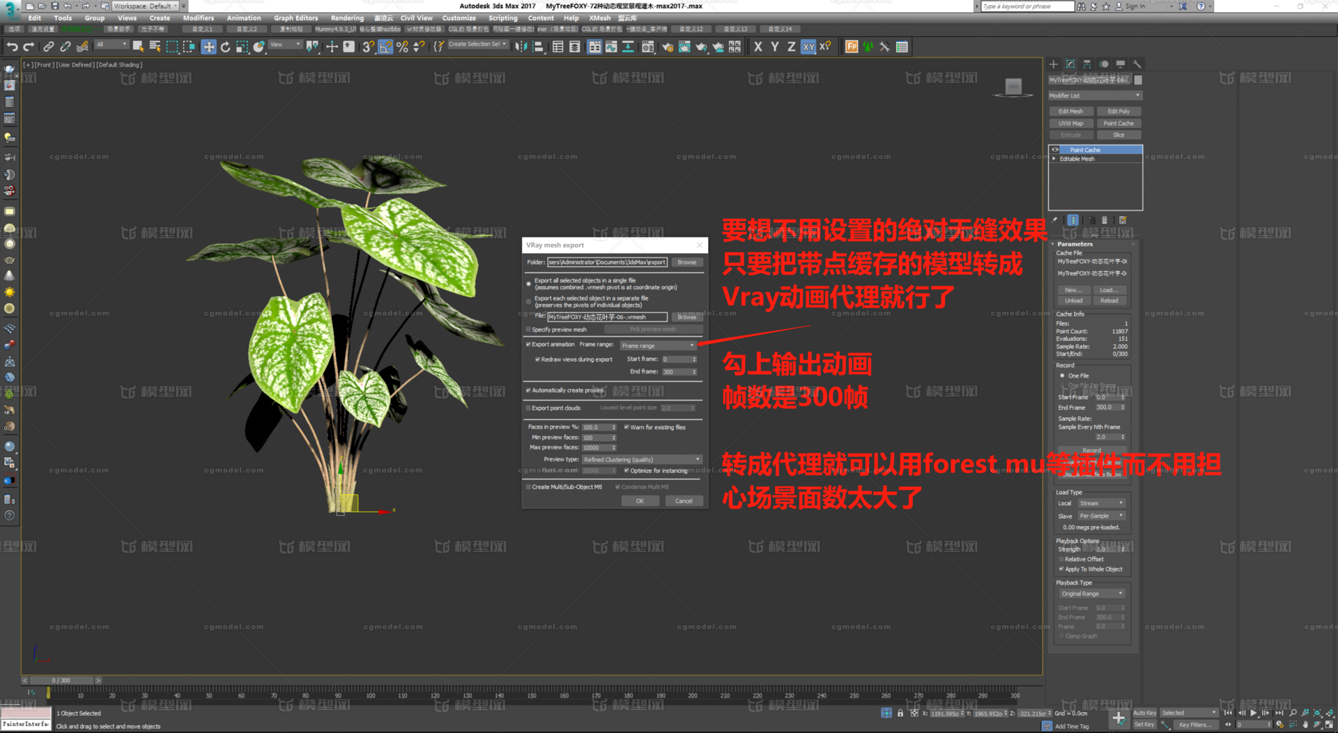The width and height of the screenshot is (1338, 733).
Task: Toggle Specify preview mesh checkbox
Action: pos(528,330)
